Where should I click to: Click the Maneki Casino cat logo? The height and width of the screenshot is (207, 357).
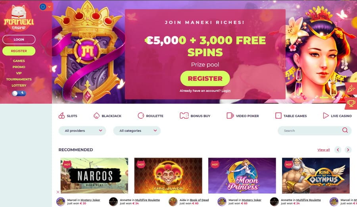(x=19, y=18)
